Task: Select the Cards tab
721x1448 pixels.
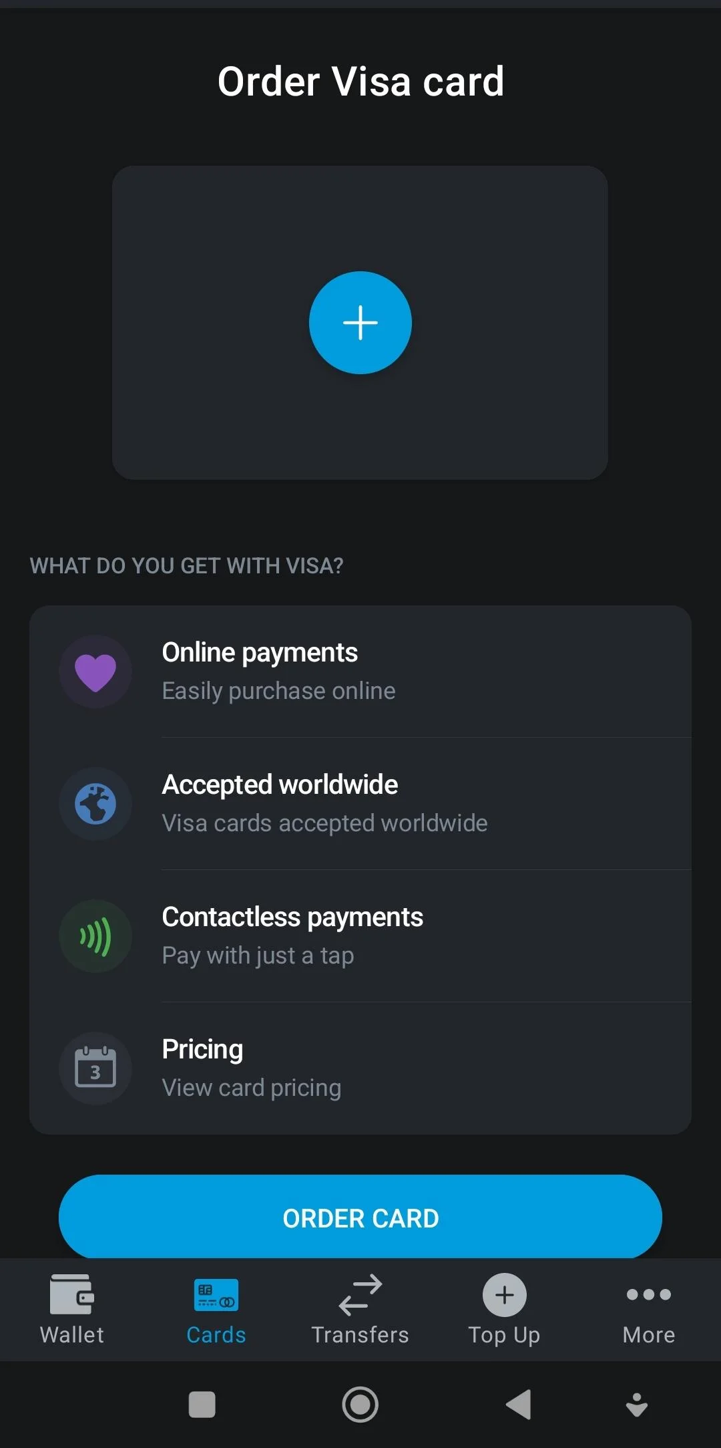Action: (216, 1309)
